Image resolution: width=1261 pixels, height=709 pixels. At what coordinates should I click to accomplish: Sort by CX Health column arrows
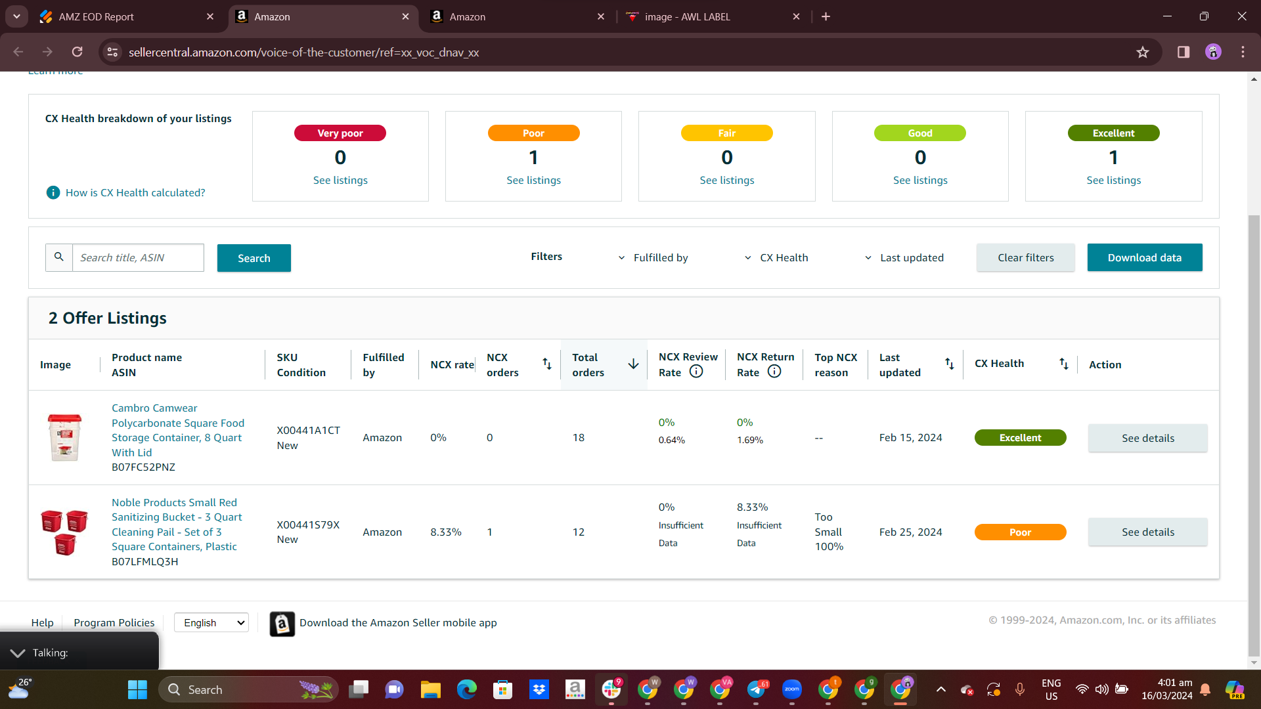[x=1063, y=364]
